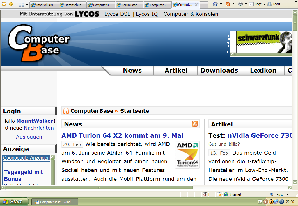Close the active 'Comput...' tab
Image resolution: width=298 pixels, height=206 pixels.
coord(196,5)
